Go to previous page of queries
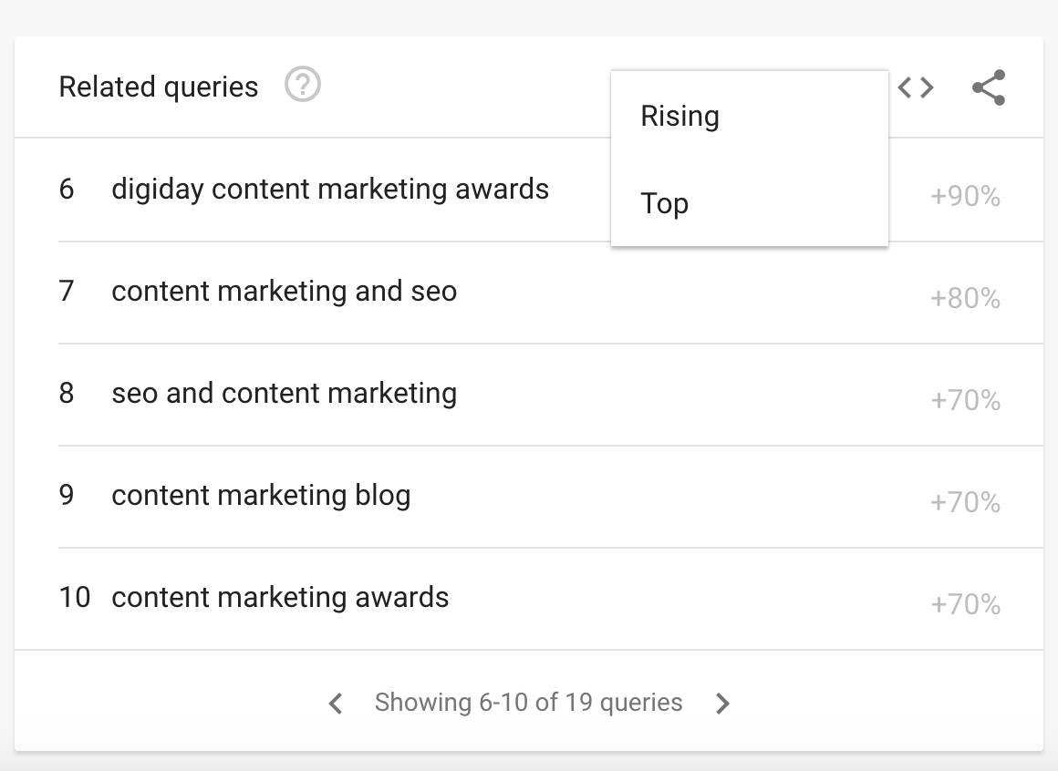This screenshot has width=1058, height=771. pyautogui.click(x=336, y=703)
